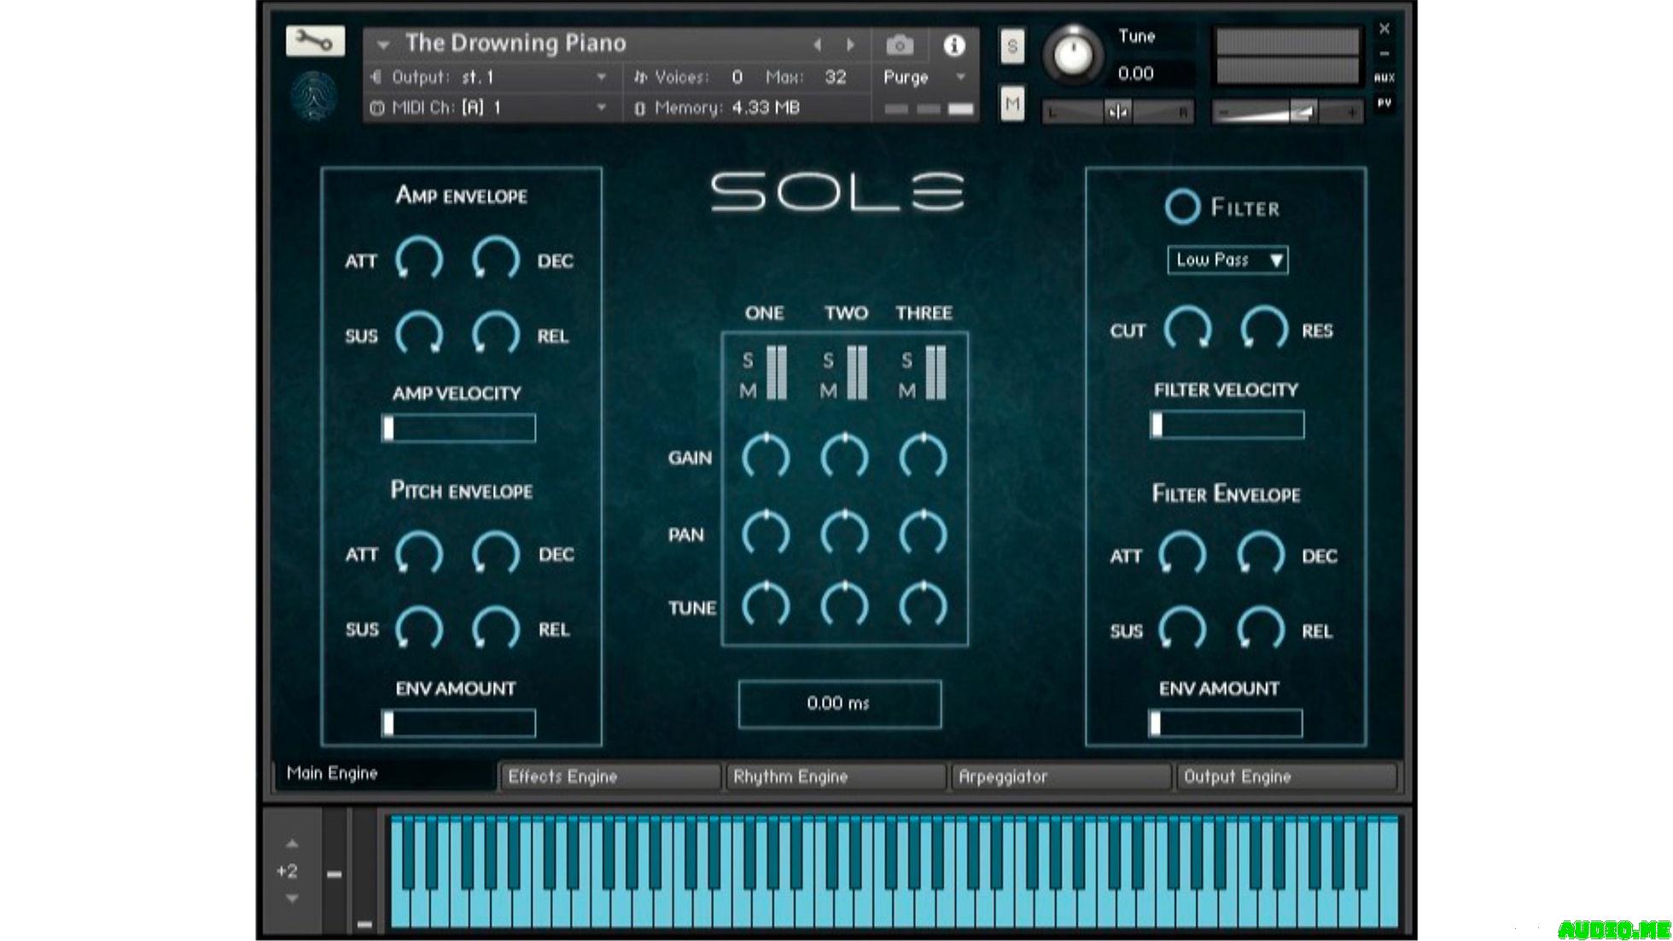Image resolution: width=1673 pixels, height=941 pixels.
Task: Set the Pitch Envelope Env Amount slider
Action: [x=458, y=723]
